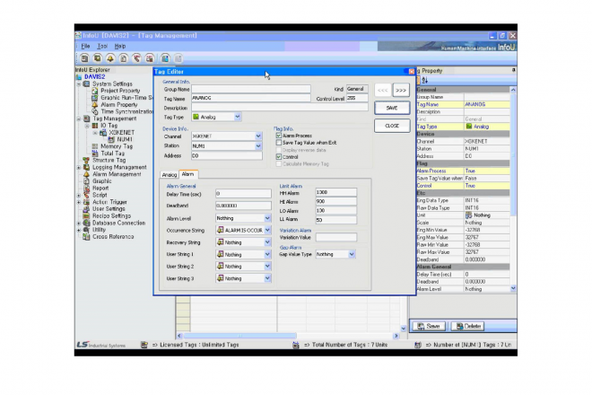Enable Save Tag Value when Exit
Screen dimensions: 592x395
[x=278, y=143]
